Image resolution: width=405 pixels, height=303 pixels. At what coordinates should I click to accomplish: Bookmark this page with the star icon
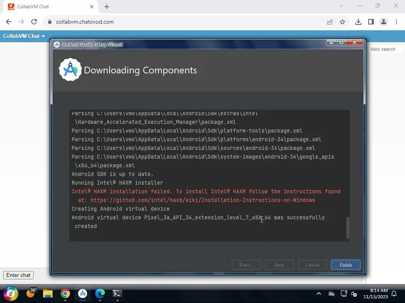[343, 22]
